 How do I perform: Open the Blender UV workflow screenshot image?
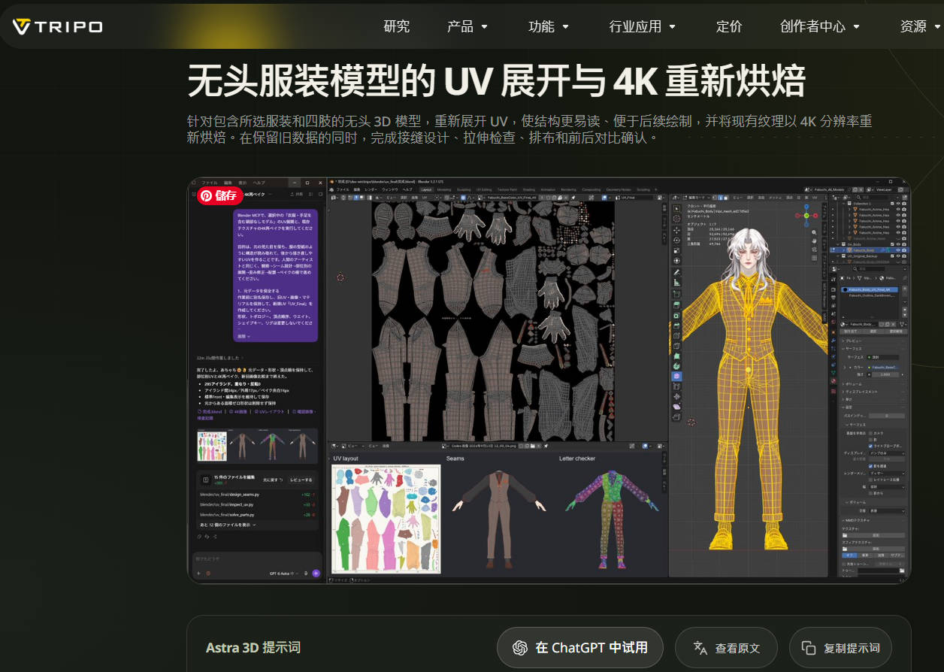(x=549, y=380)
